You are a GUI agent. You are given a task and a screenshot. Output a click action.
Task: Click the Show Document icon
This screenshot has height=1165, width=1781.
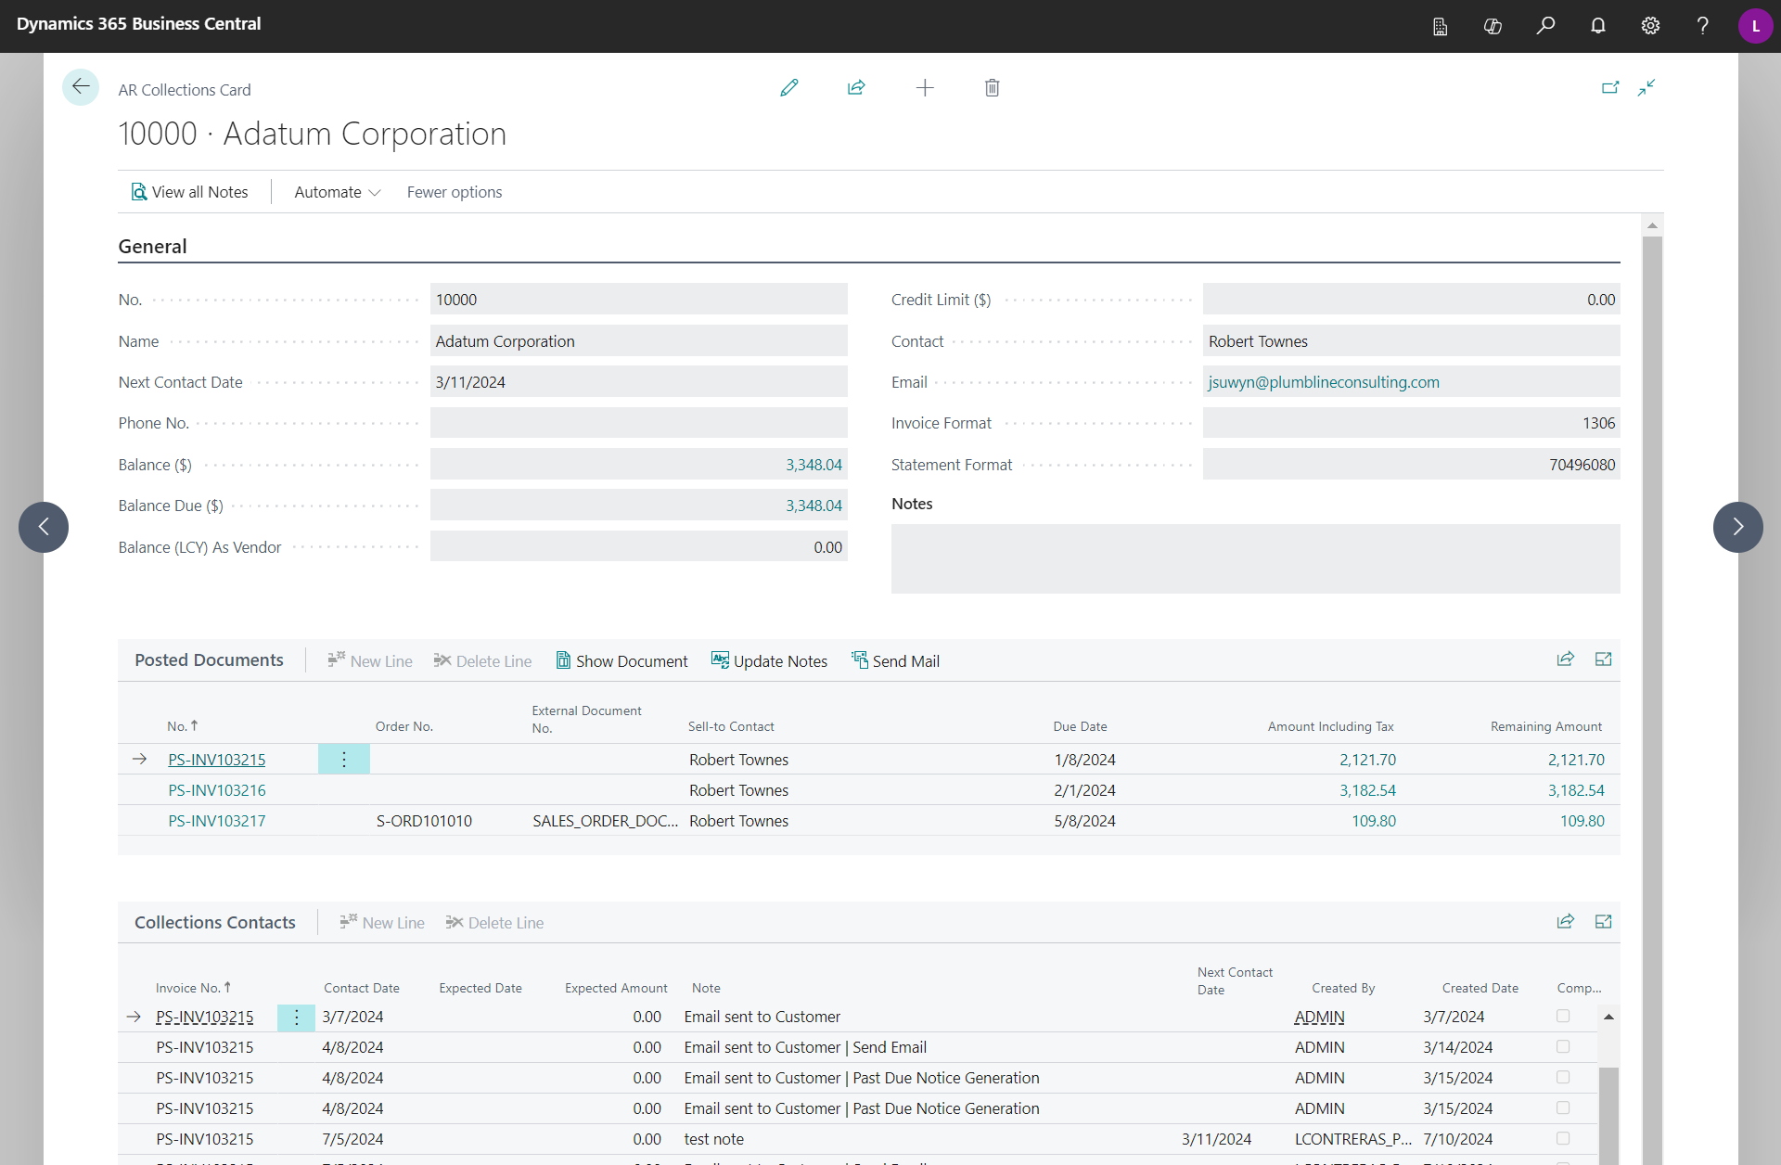(x=561, y=660)
